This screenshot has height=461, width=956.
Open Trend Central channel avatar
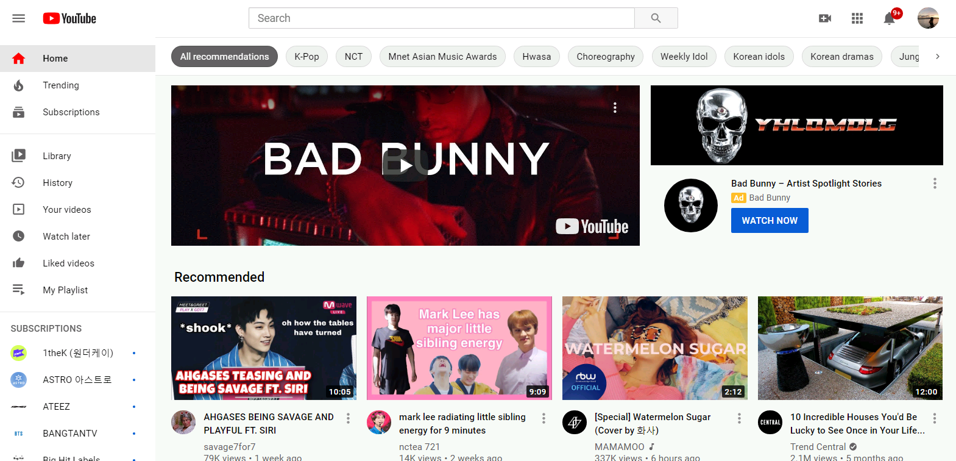click(x=770, y=422)
